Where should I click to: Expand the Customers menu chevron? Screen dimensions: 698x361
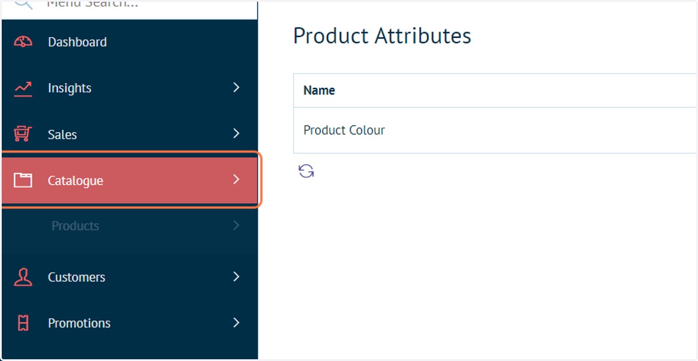pos(236,277)
